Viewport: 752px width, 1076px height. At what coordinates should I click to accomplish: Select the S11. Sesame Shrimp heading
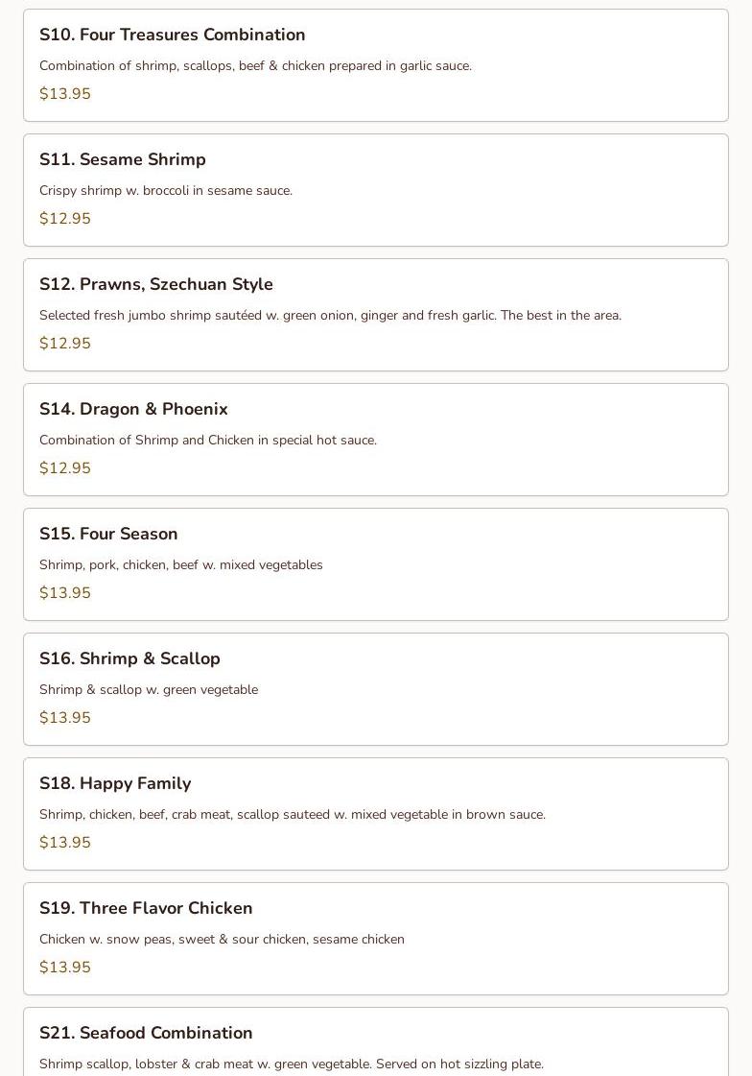[123, 159]
